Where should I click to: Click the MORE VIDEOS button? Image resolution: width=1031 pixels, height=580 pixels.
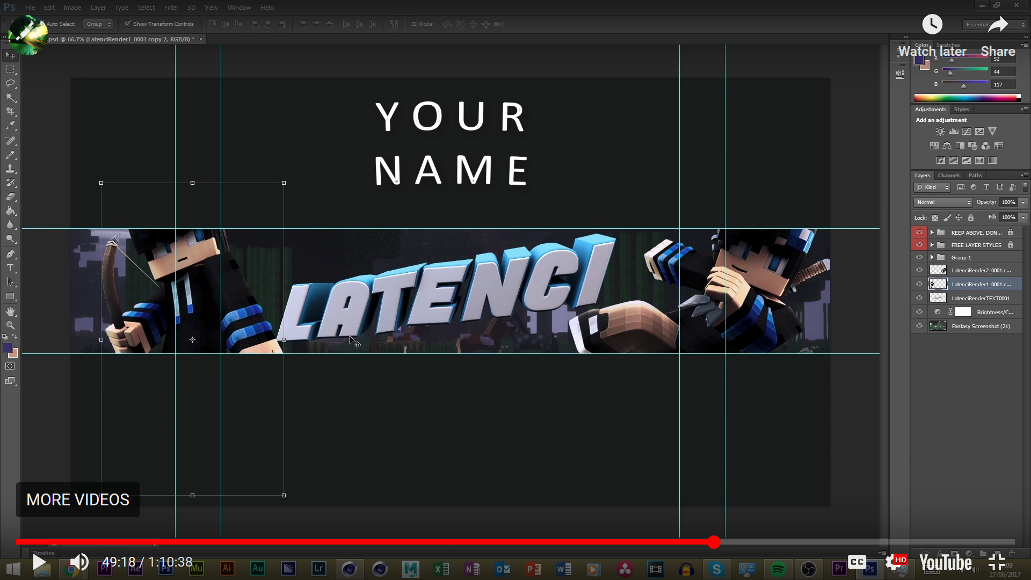point(78,500)
